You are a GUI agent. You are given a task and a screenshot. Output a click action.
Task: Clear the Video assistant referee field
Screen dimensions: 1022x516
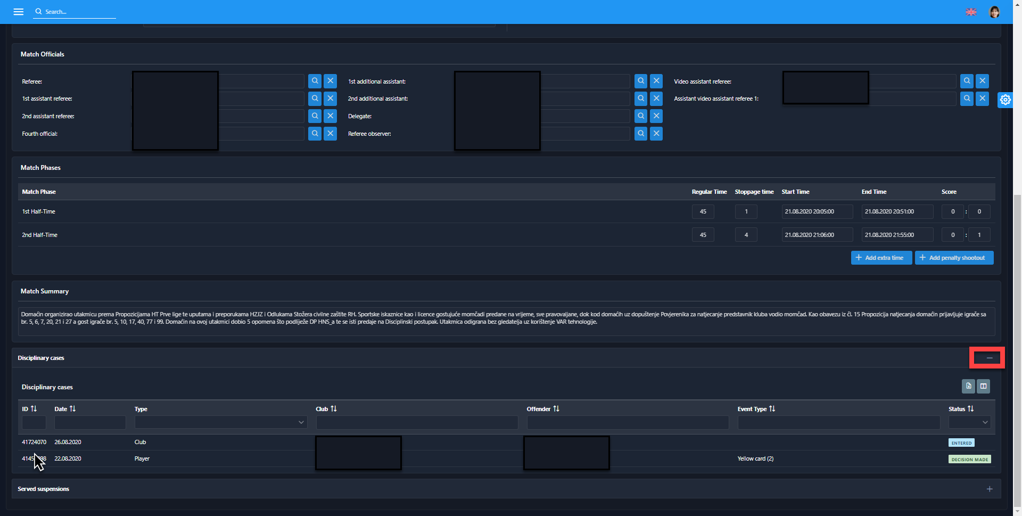click(x=982, y=81)
